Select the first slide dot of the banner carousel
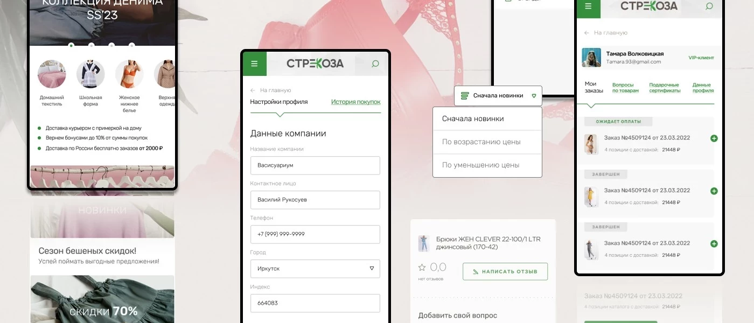This screenshot has height=323, width=754. (x=71, y=46)
